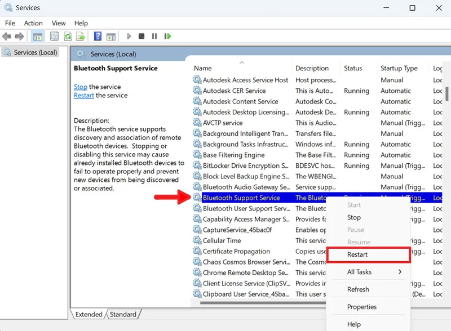This screenshot has width=451, height=331.
Task: Select Services (Local) in the left tree
Action: [x=36, y=52]
